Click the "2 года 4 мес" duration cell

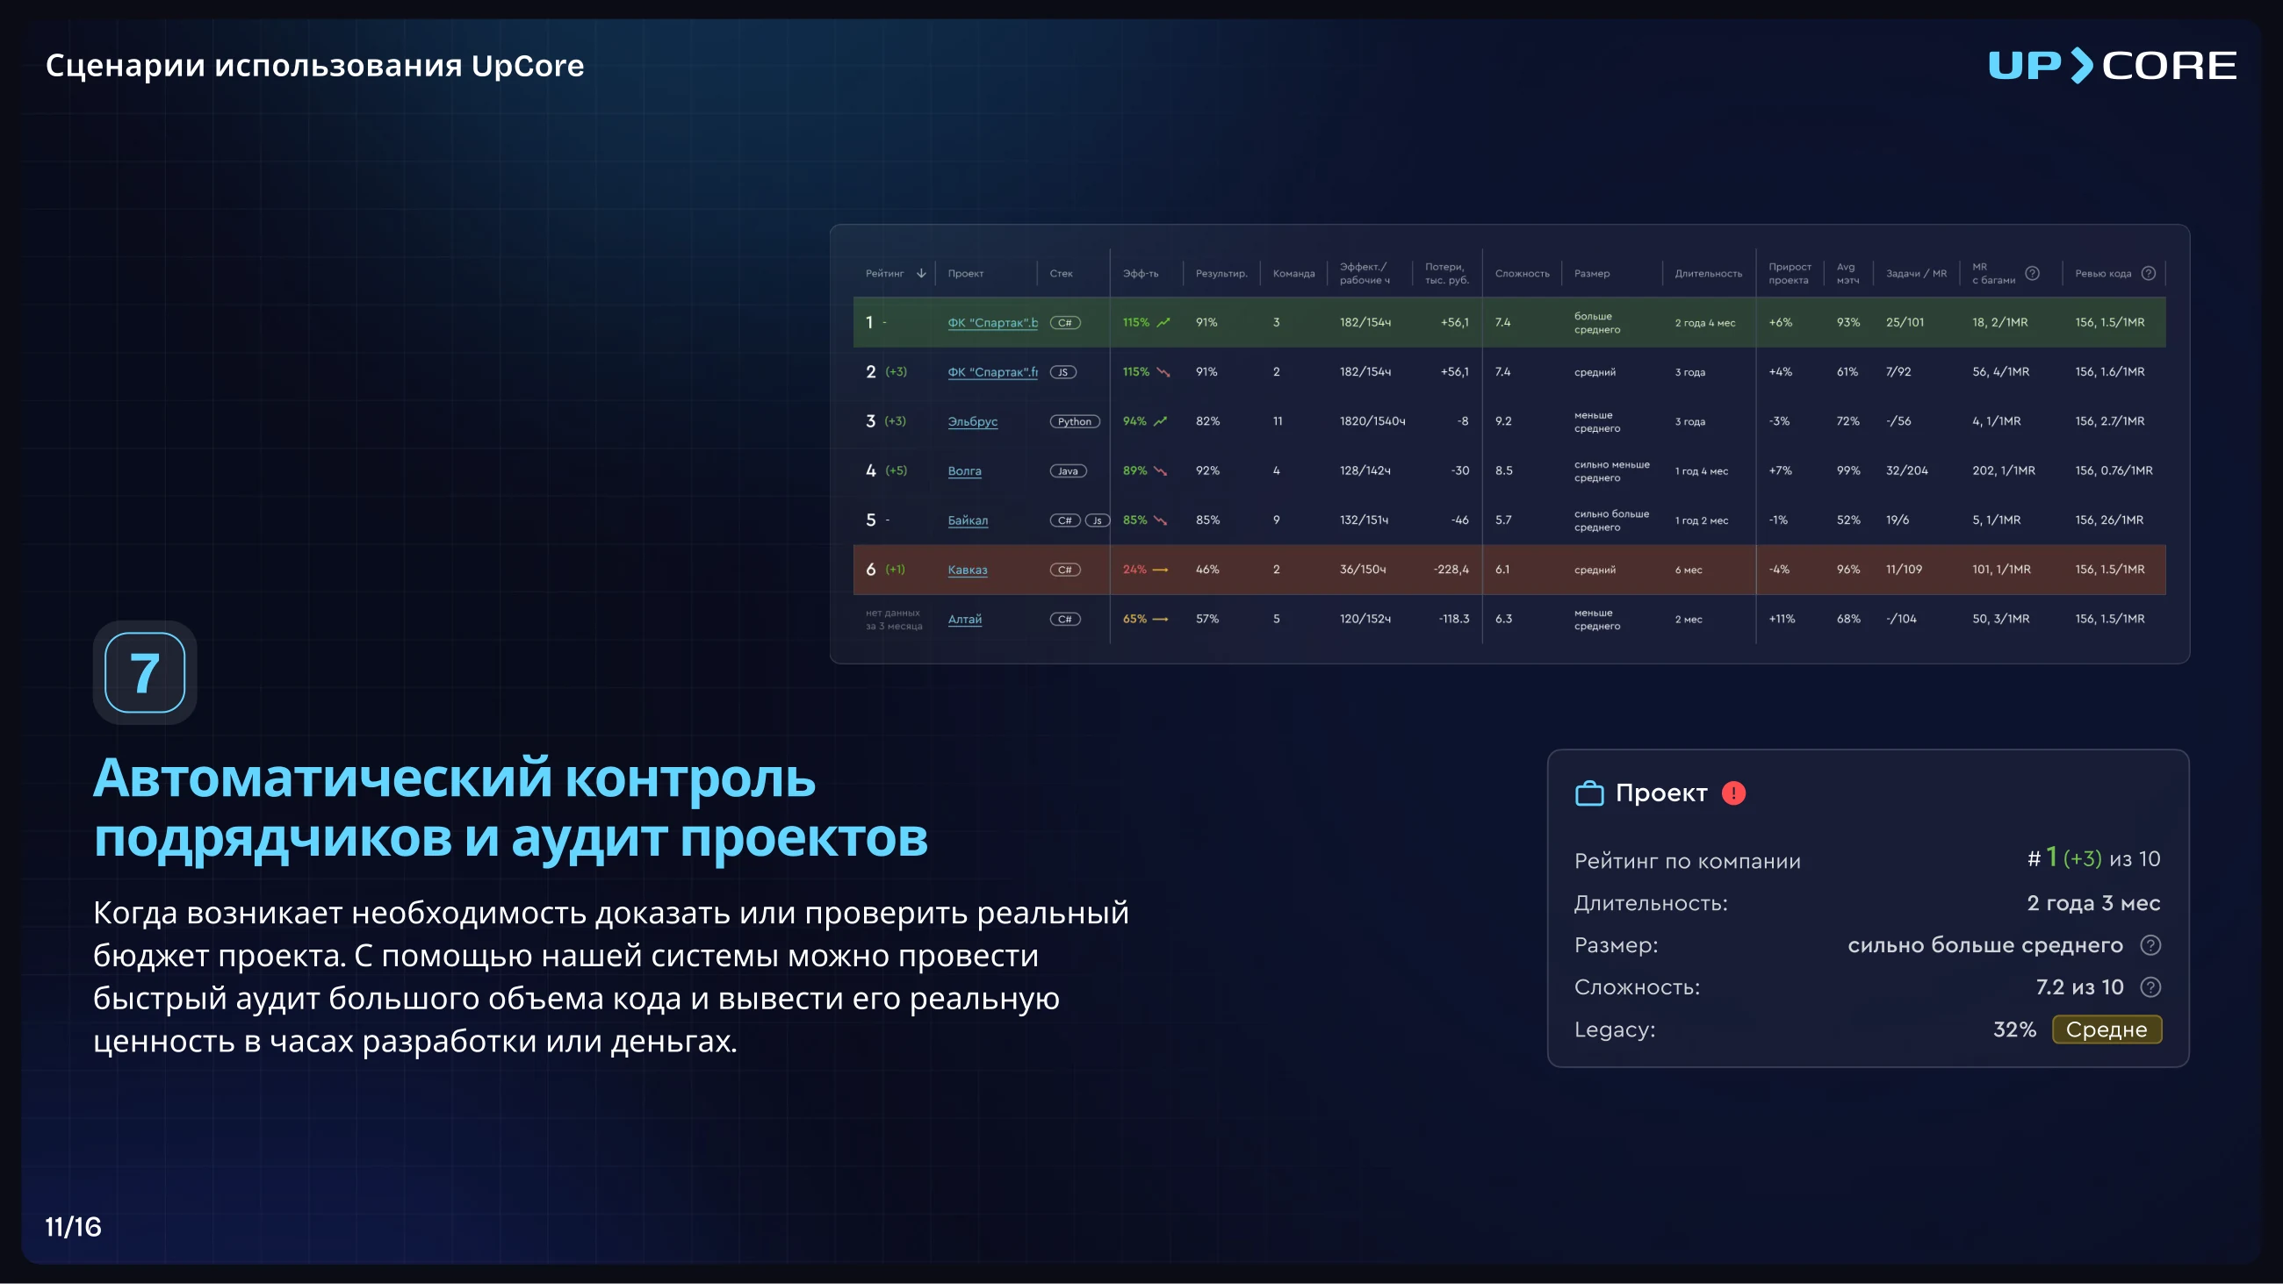1704,323
